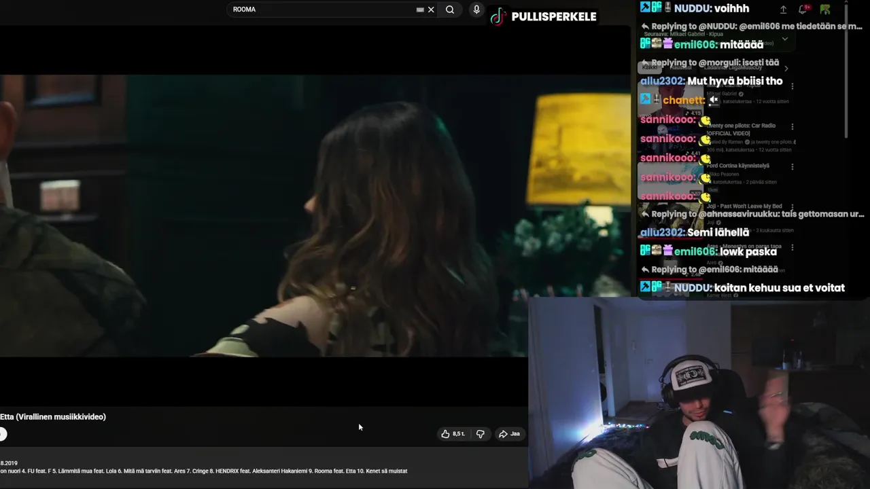Open the account avatar menu
This screenshot has height=489, width=870.
point(825,10)
